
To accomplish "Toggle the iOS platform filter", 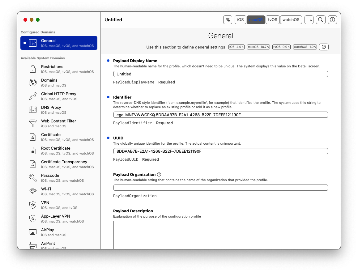I will point(240,19).
